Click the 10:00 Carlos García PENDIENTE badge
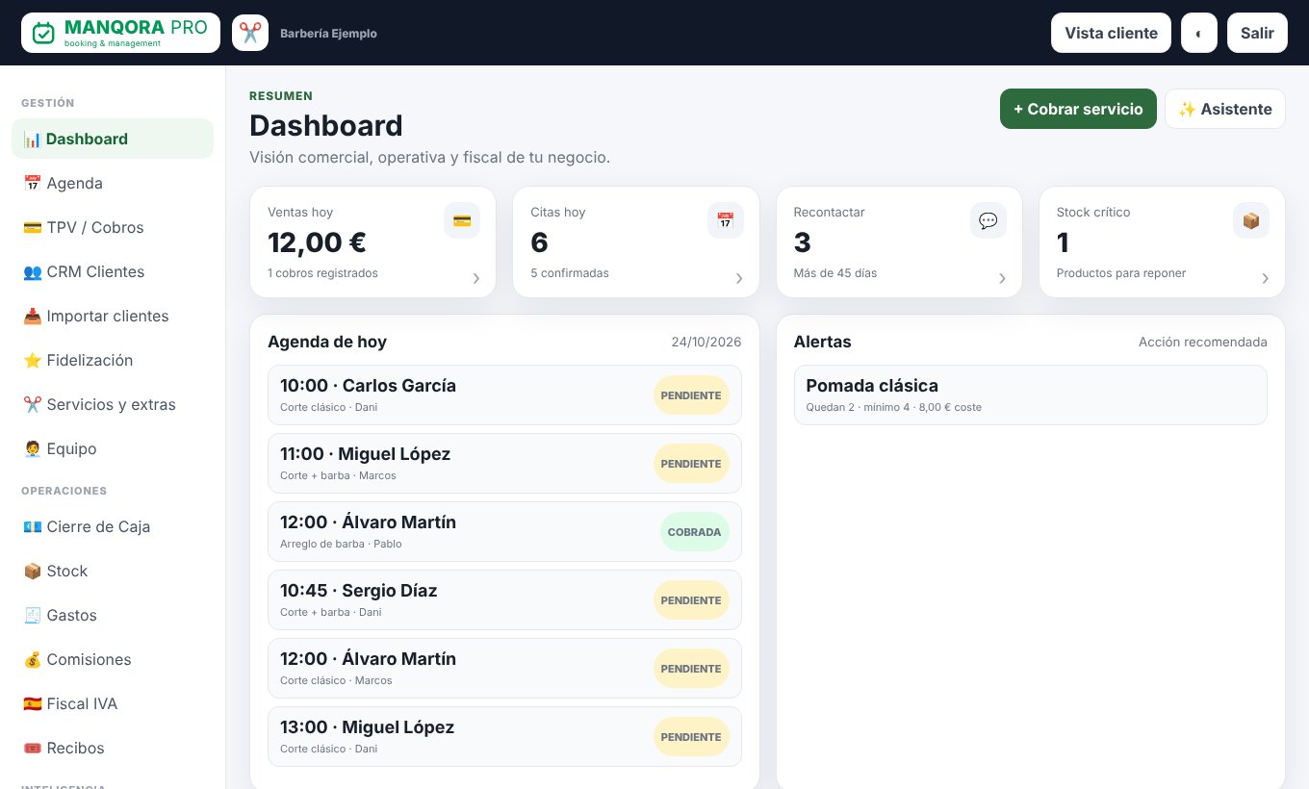Screen dimensions: 1309x789 691,395
